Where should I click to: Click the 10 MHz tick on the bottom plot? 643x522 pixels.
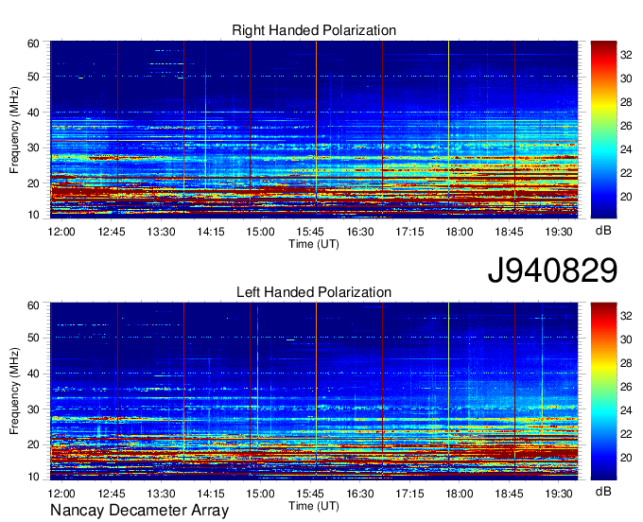pos(33,477)
